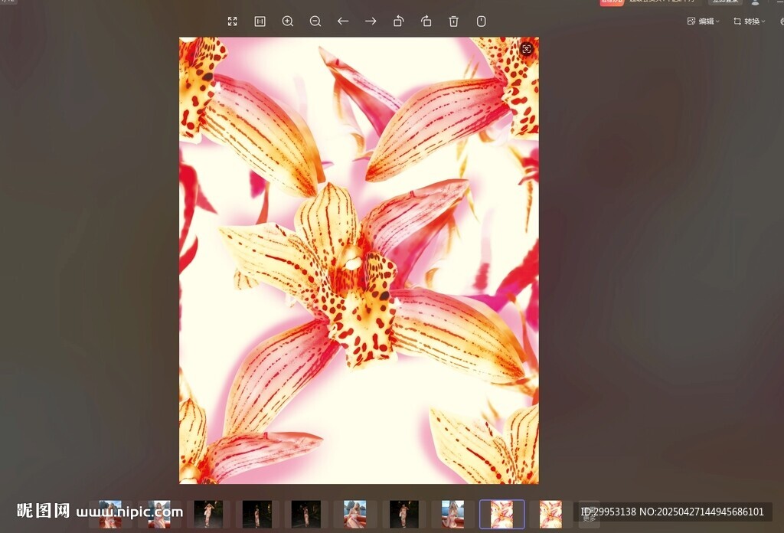Go to previous image with left arrow
The height and width of the screenshot is (533, 784).
[x=343, y=21]
